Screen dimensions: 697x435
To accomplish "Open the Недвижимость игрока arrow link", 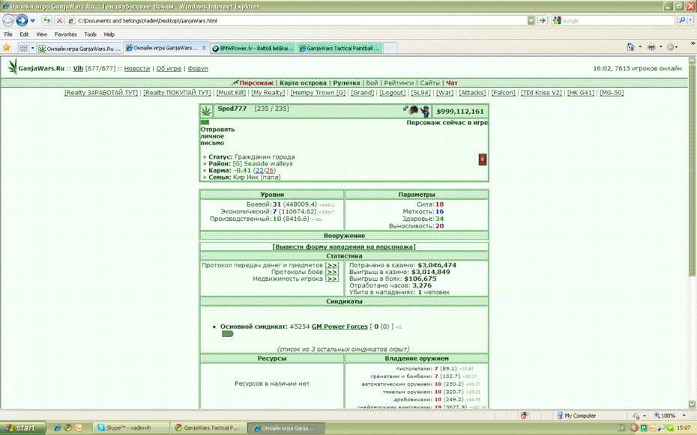I will pos(332,279).
